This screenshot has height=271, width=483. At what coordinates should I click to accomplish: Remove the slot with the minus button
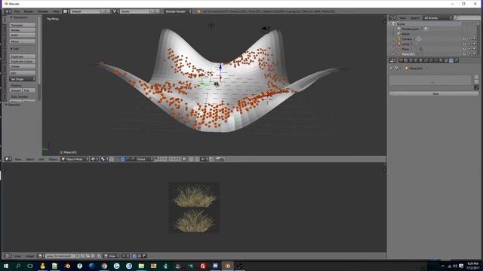pyautogui.click(x=476, y=82)
